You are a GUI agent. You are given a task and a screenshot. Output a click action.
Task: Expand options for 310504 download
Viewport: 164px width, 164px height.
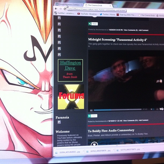click(x=83, y=151)
